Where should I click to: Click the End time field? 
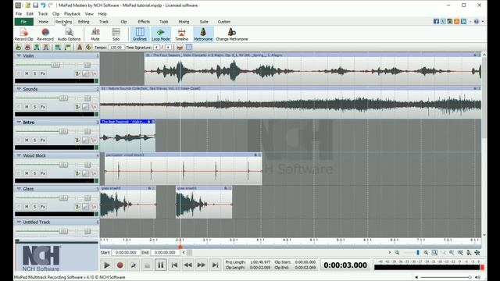click(x=165, y=252)
